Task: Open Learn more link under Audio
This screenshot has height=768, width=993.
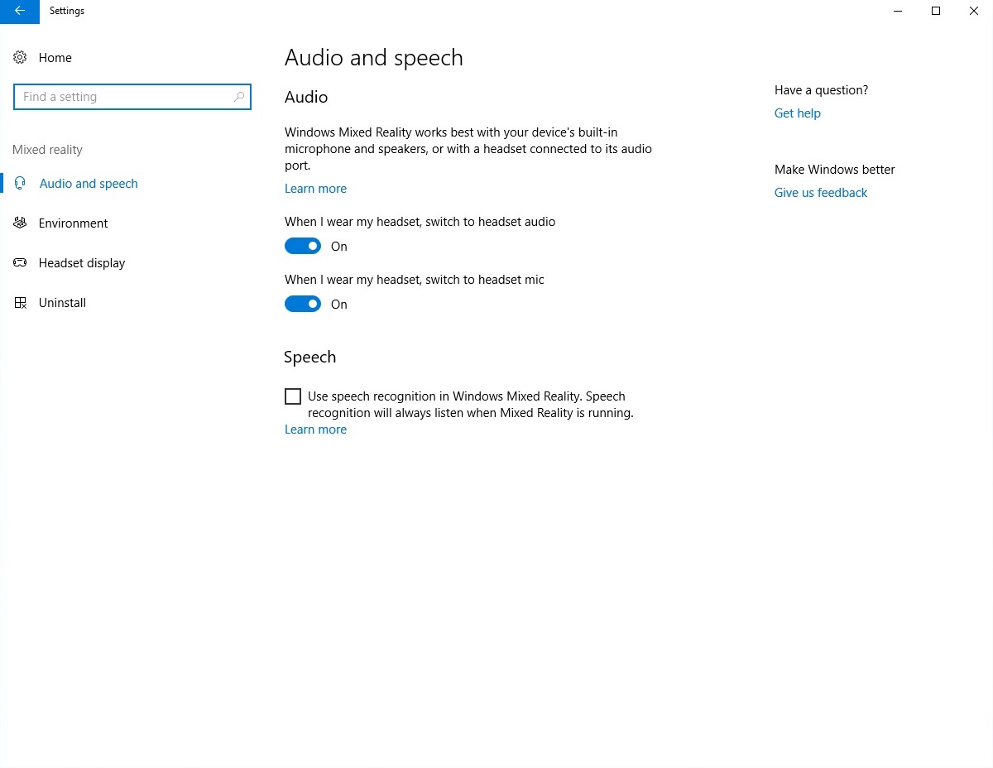Action: coord(315,189)
